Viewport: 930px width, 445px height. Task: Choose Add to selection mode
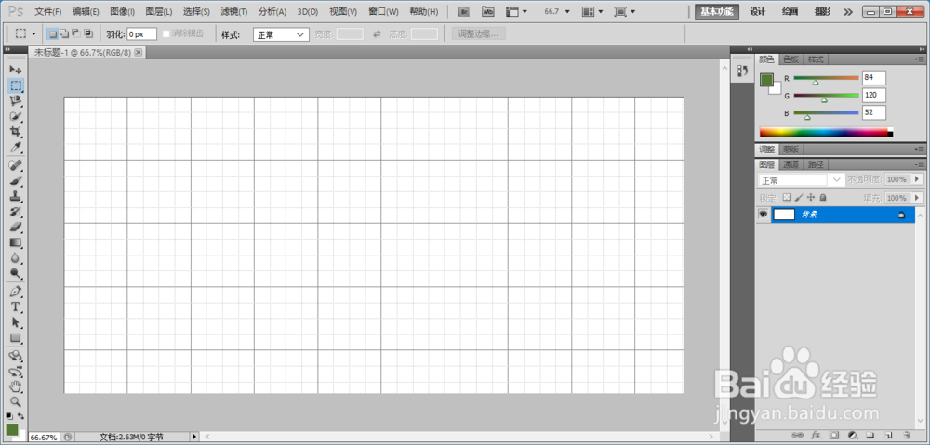pyautogui.click(x=65, y=33)
